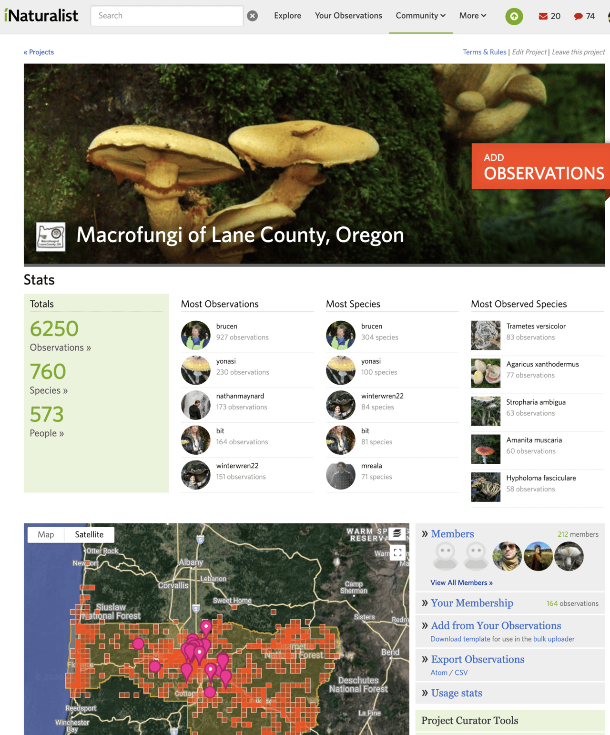
Task: Click Add from Your Observations
Action: pyautogui.click(x=496, y=625)
